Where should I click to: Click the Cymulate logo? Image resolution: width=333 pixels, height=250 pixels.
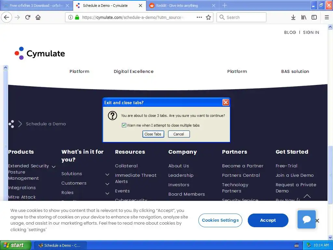pyautogui.click(x=40, y=53)
